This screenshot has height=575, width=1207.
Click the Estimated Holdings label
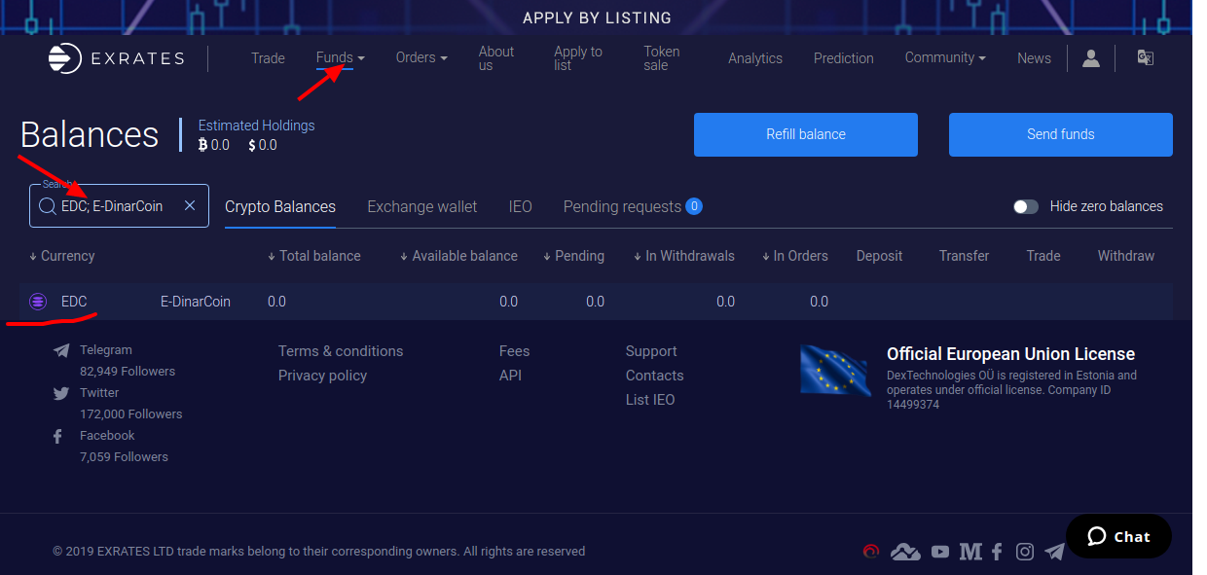pos(256,126)
